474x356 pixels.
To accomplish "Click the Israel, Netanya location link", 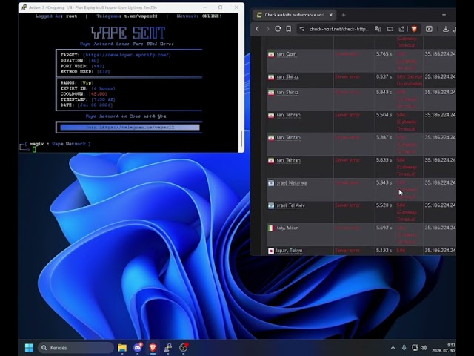I will click(x=291, y=183).
